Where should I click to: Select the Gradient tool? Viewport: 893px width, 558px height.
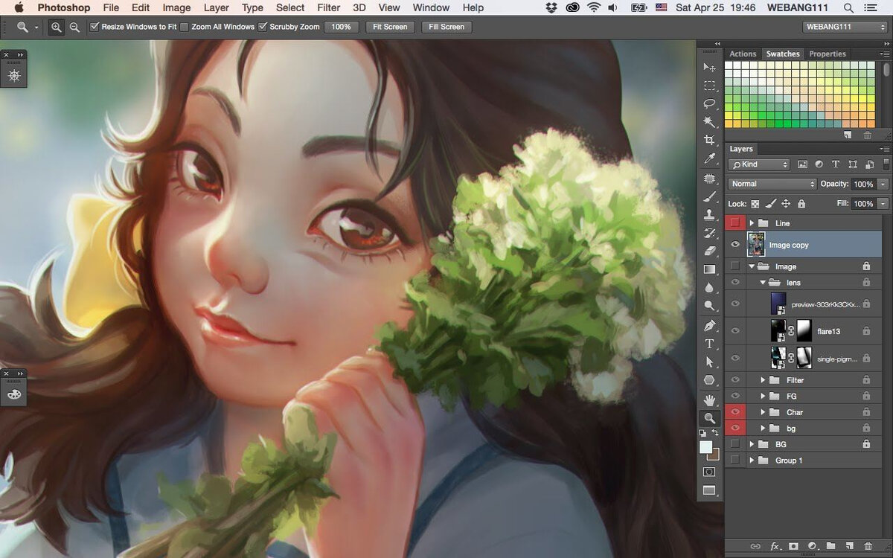pos(709,269)
